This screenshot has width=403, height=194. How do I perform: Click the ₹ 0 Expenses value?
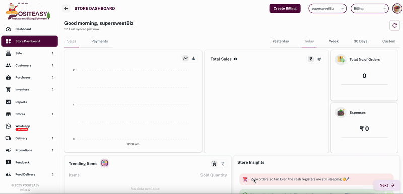(x=364, y=128)
